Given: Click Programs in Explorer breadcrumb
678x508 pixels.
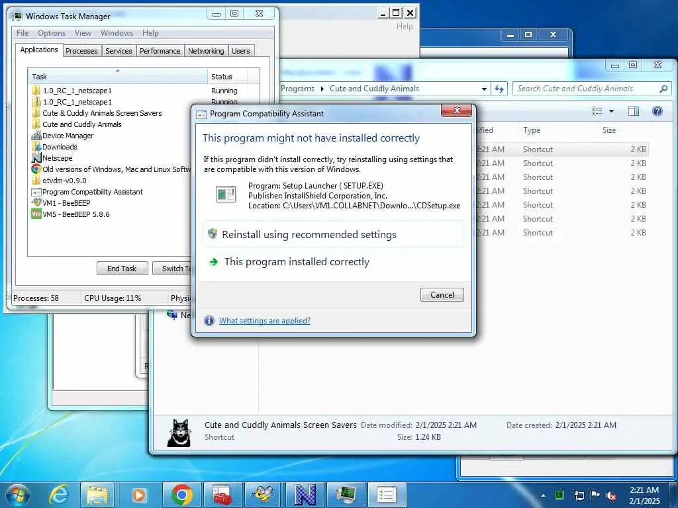Looking at the screenshot, I should coord(297,89).
